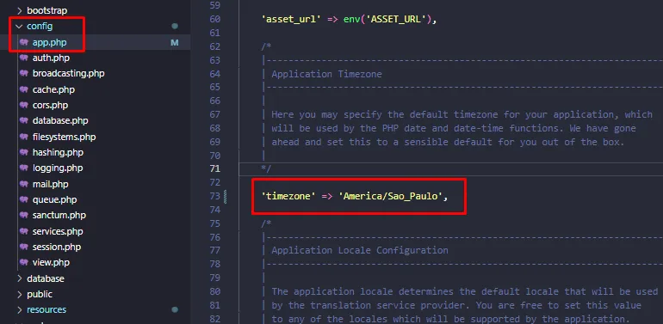The image size is (663, 324).
Task: Open sanctum.php file
Action: (59, 215)
